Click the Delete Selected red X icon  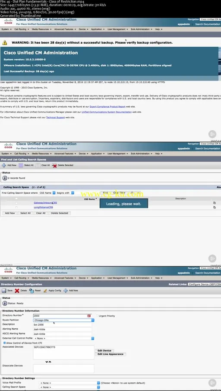54,165
